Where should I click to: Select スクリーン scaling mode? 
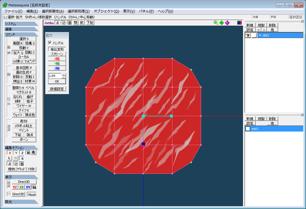click(x=57, y=54)
